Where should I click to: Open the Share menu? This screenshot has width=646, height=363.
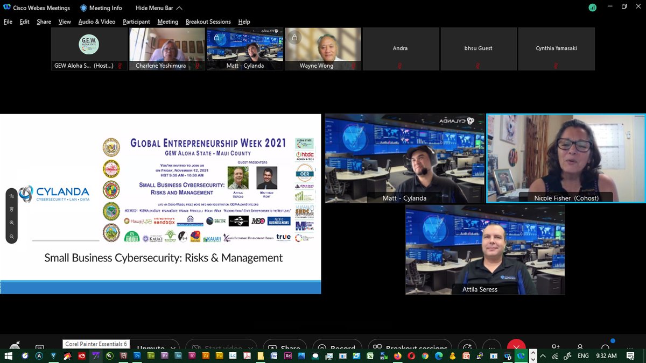point(44,22)
